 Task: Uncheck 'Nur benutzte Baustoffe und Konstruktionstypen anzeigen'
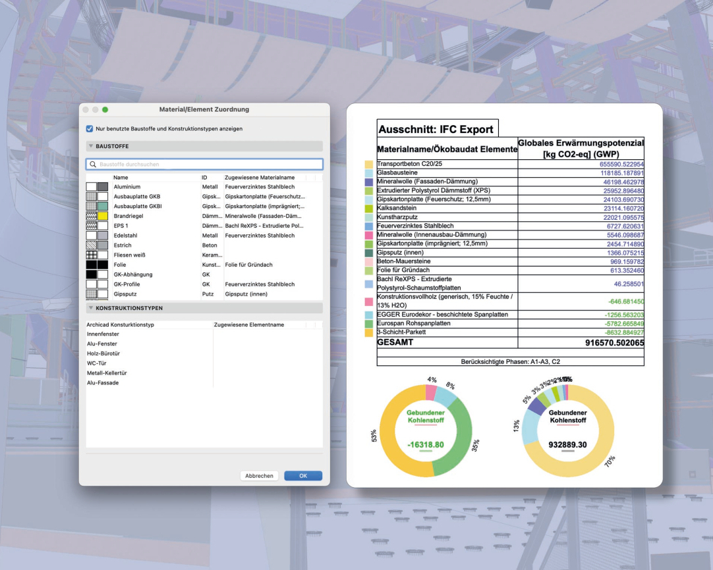coord(90,128)
